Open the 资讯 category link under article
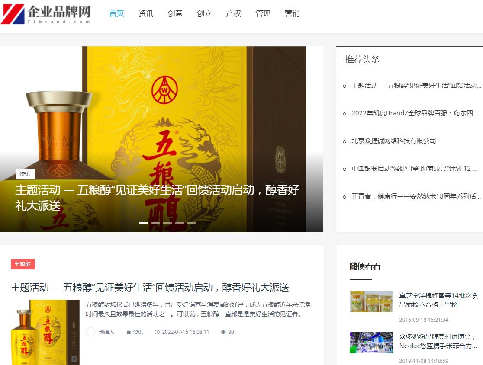The image size is (483, 365). (x=138, y=332)
